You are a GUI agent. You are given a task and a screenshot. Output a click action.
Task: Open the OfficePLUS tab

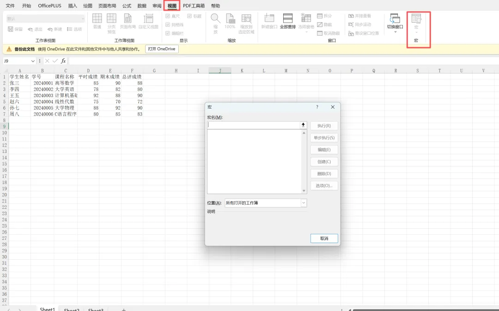(x=49, y=6)
